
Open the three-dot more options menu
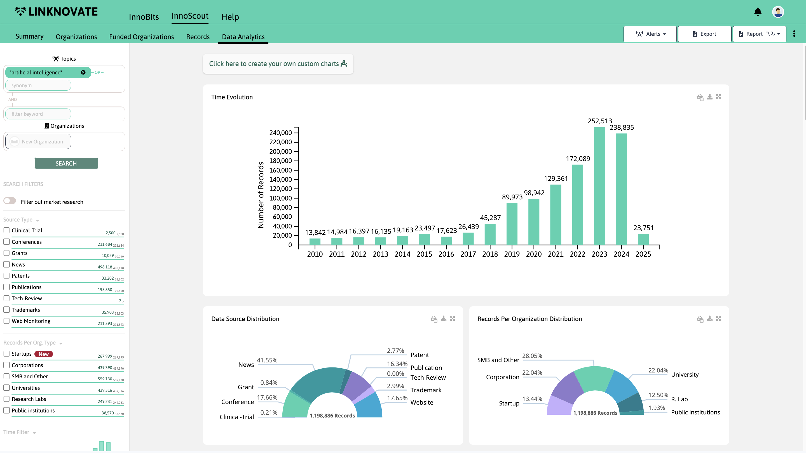coord(794,34)
